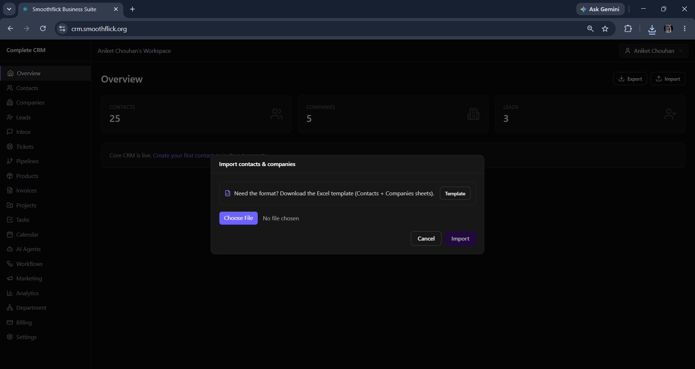Open the Aniket Chouhan account dropdown

click(654, 51)
